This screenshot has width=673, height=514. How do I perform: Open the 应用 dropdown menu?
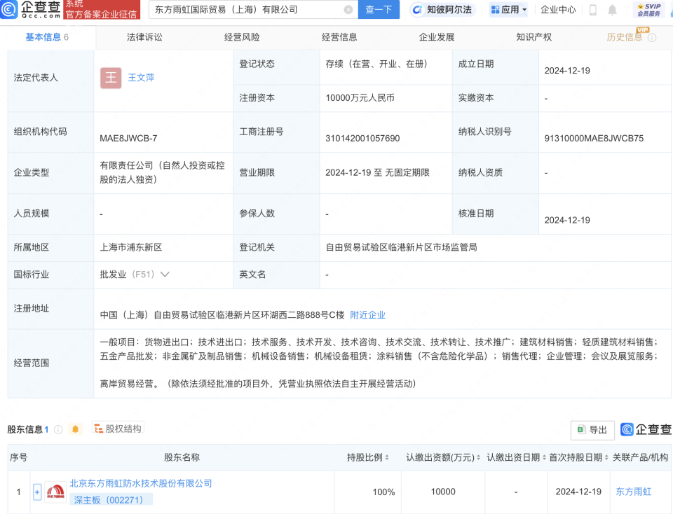(x=509, y=9)
